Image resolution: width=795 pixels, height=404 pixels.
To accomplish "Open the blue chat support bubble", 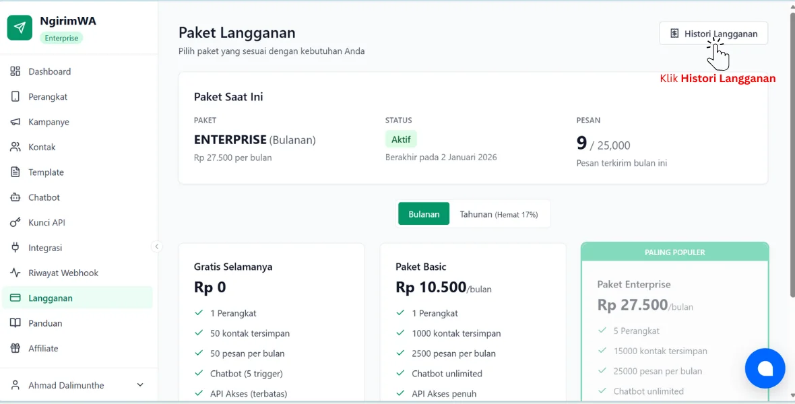I will click(x=765, y=368).
